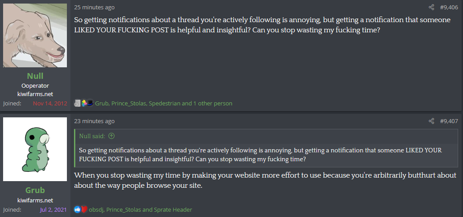
Task: Open the Null username link below the dog avatar
Action: coord(35,76)
